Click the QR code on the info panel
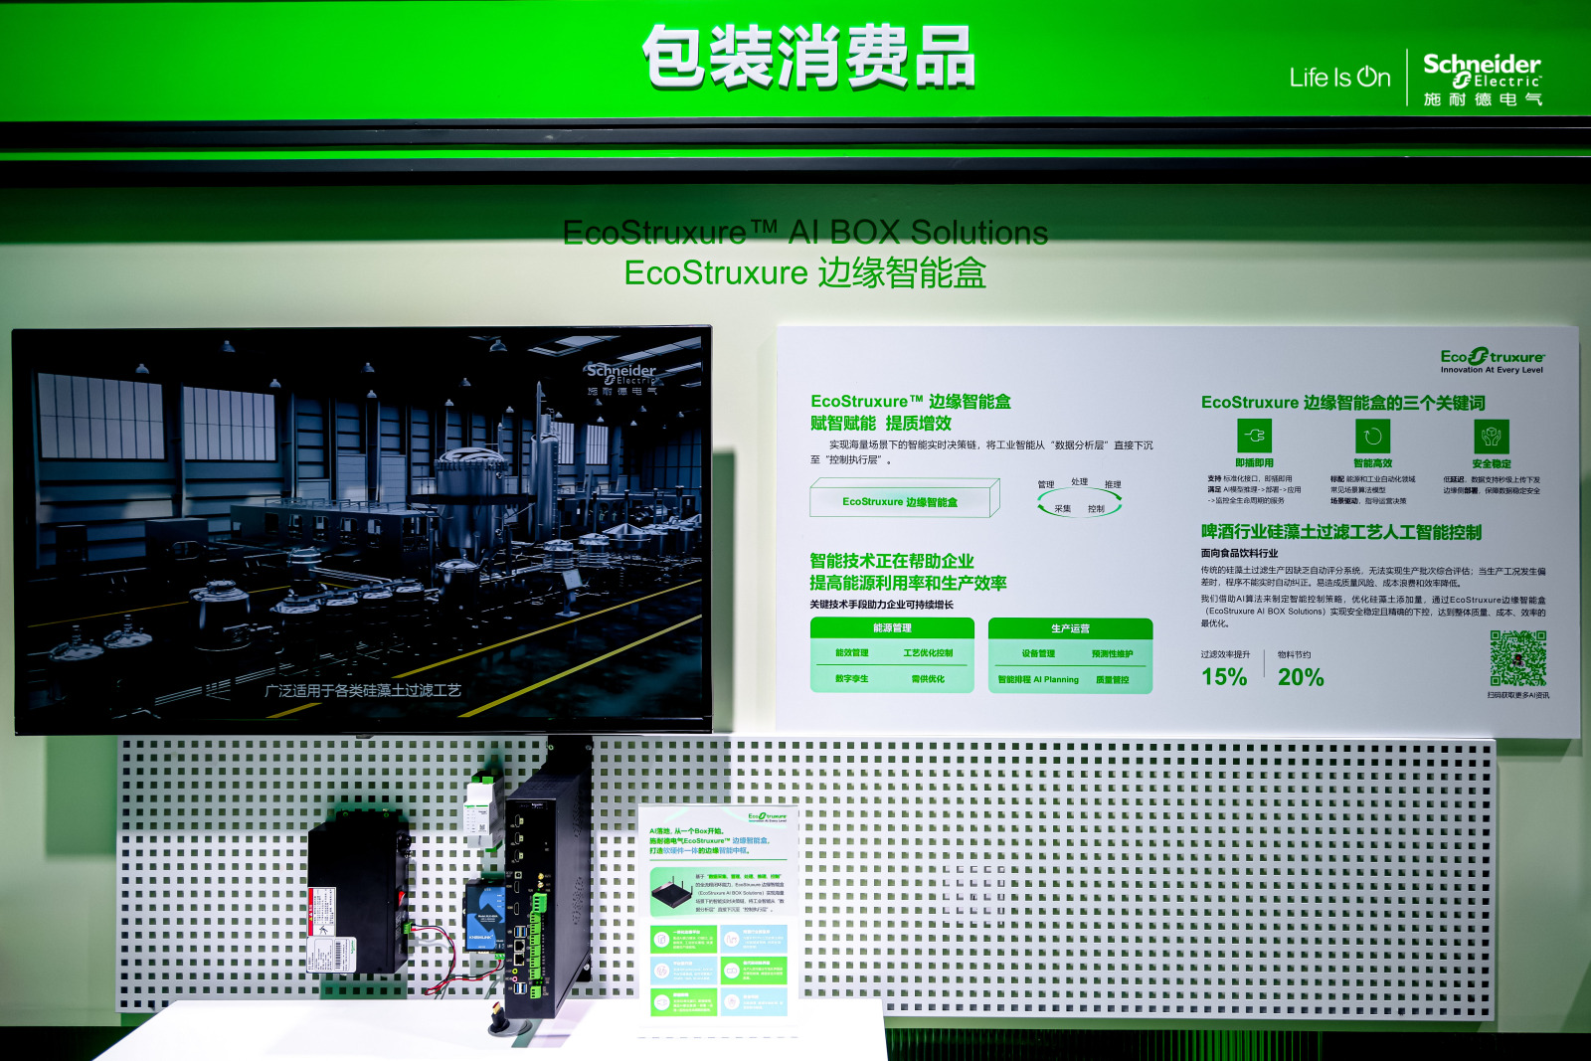This screenshot has width=1591, height=1061. tap(1517, 658)
